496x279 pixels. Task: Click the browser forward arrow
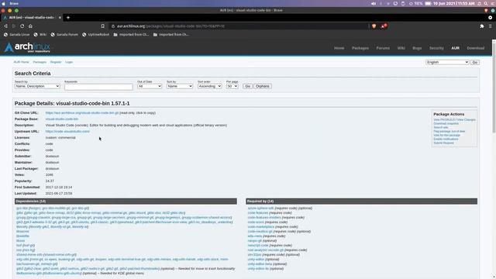[x=14, y=26]
